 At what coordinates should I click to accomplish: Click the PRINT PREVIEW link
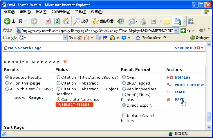pyautogui.click(x=189, y=85)
